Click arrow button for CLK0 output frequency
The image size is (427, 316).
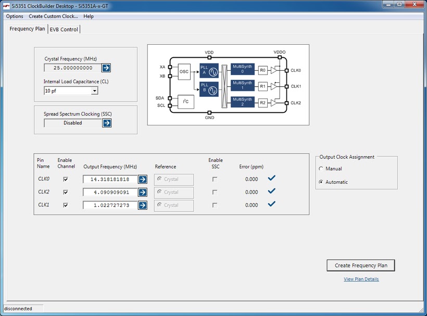(143, 180)
